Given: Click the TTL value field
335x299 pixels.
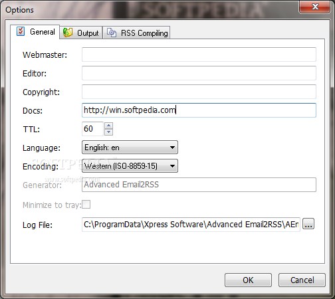Looking at the screenshot, I should click(x=92, y=129).
